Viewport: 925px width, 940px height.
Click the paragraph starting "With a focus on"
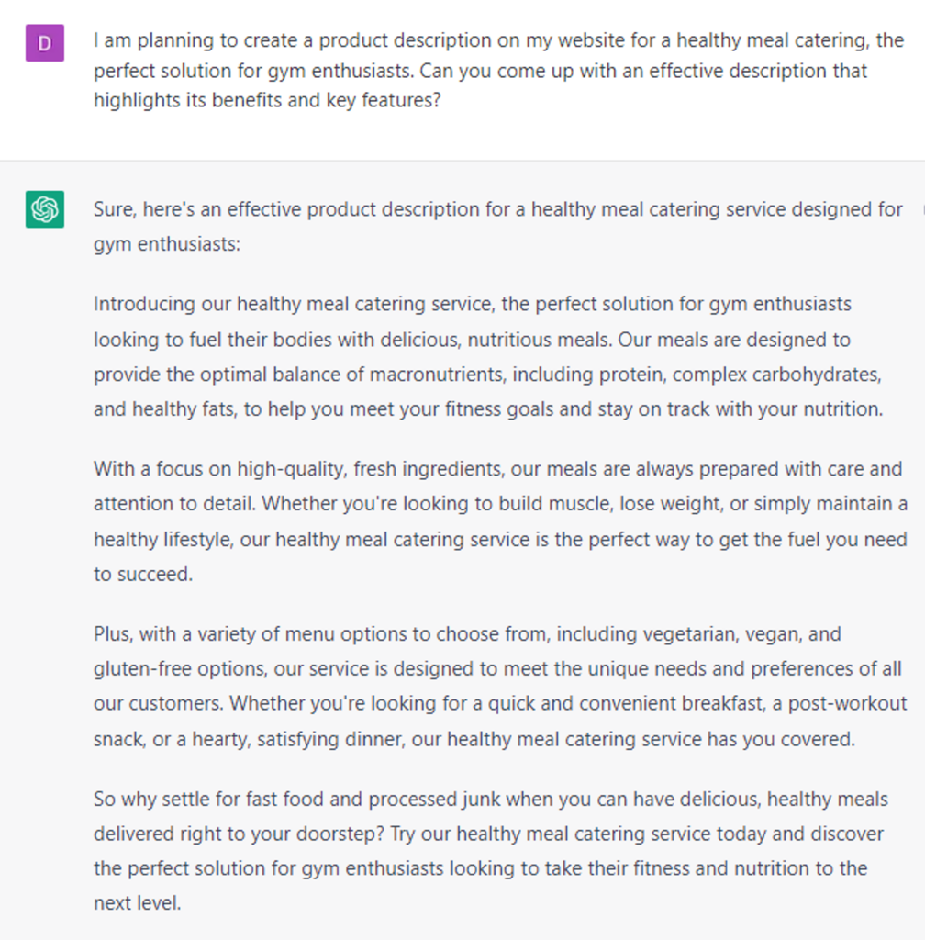tap(500, 521)
